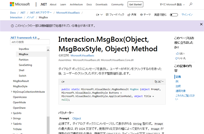Open the Microsoft.VisualBasic namespace link
Screen dimensions: 204x134
coord(82,56)
